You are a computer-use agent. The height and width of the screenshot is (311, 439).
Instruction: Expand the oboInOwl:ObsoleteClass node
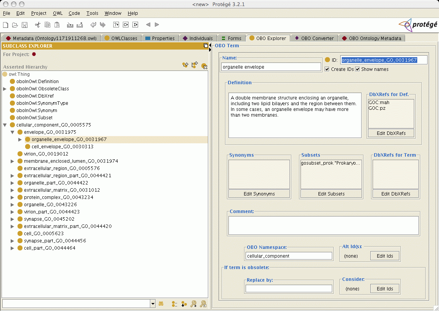pyautogui.click(x=5, y=89)
